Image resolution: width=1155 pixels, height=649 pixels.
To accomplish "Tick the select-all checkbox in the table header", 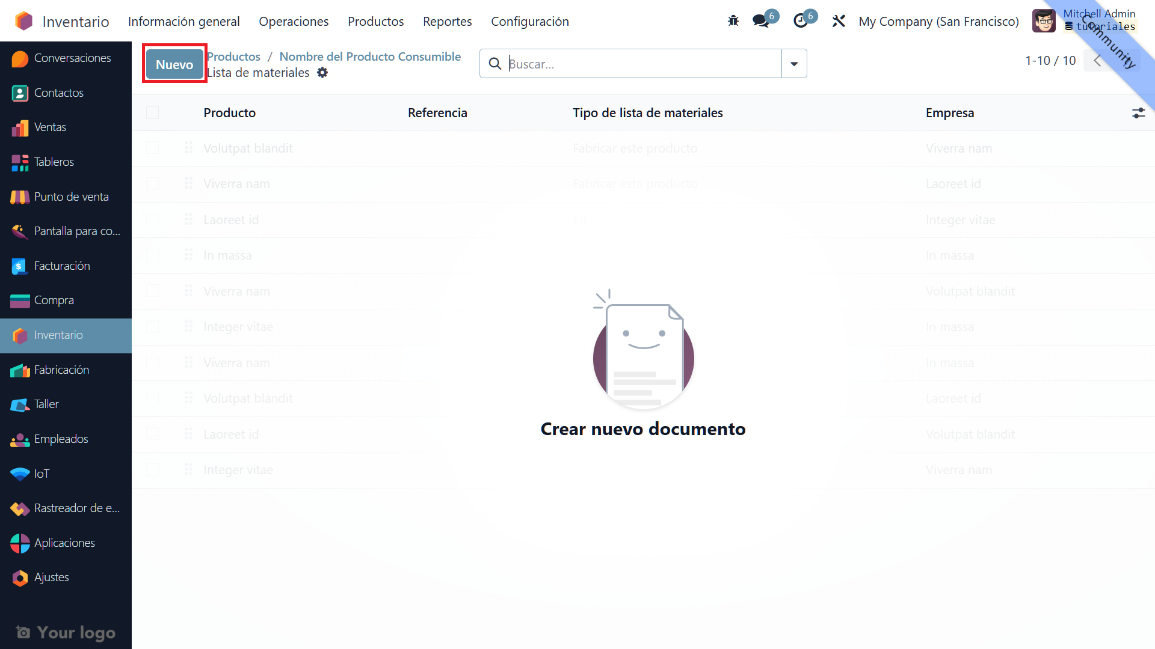I will tap(152, 113).
